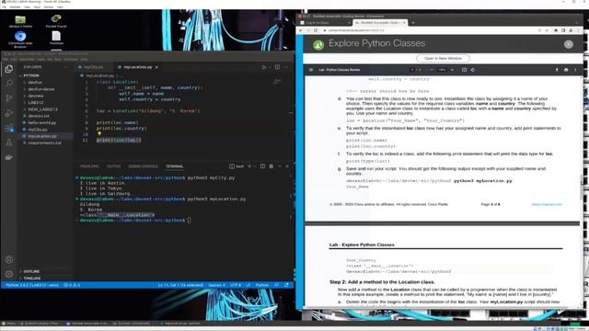Open the terminal launch profile dropdown arrow

pos(255,166)
